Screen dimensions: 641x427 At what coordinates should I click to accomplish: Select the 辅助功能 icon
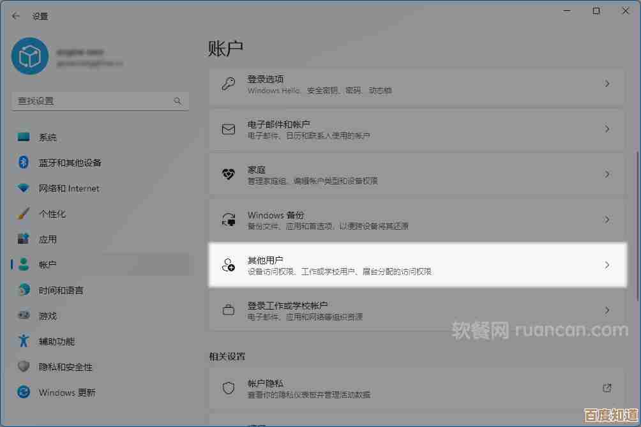coord(22,341)
